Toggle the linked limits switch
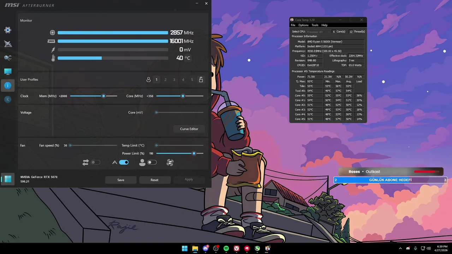Viewport: 452px width, 254px height. 96,162
